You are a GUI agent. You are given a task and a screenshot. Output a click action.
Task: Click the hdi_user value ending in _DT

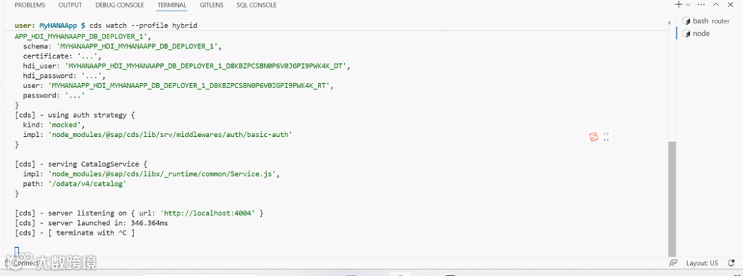tap(206, 66)
